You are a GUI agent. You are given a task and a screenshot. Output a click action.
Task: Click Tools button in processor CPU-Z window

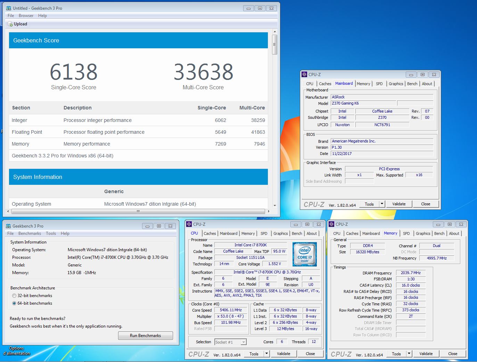click(254, 354)
